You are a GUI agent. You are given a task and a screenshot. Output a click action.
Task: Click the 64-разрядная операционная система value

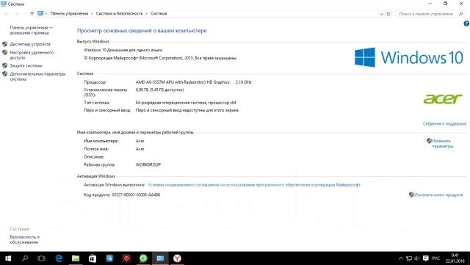186,103
